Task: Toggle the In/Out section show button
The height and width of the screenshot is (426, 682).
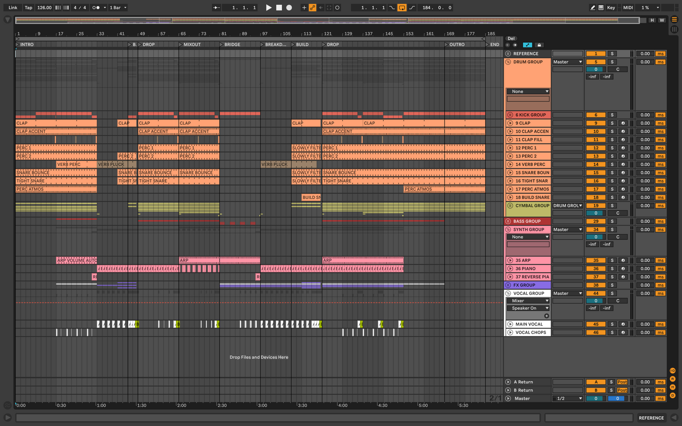Action: click(673, 371)
